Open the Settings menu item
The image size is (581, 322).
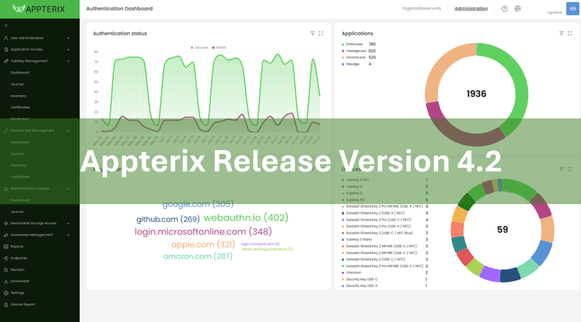[18, 293]
